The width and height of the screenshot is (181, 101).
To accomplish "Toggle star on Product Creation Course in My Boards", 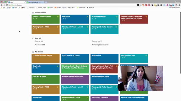I will click(x=87, y=97).
